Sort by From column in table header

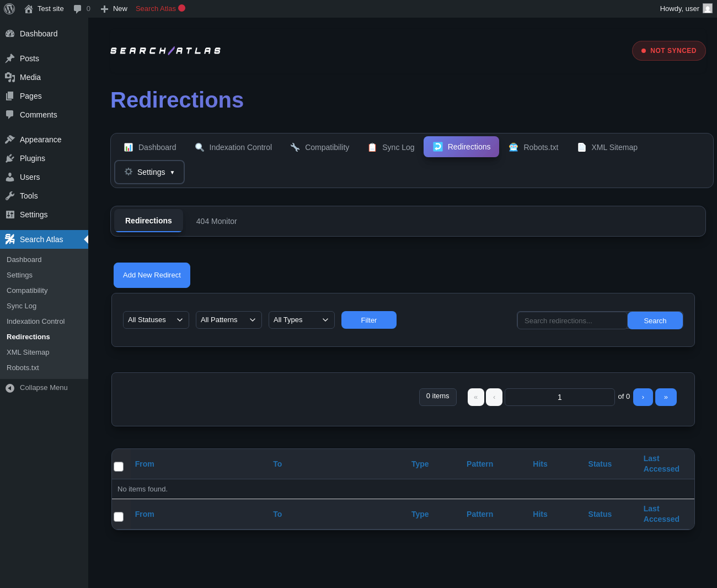pos(145,464)
